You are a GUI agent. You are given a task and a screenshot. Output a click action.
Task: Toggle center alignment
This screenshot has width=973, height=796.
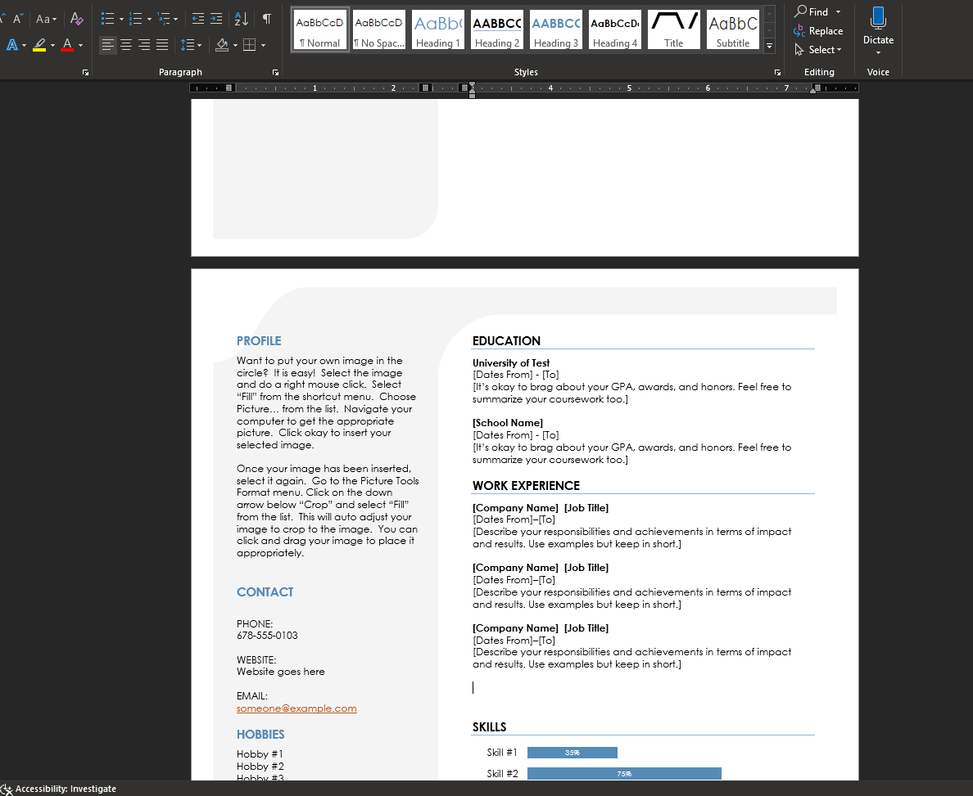126,45
